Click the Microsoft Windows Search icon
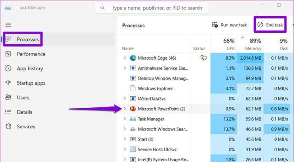The height and width of the screenshot is (162, 294). coord(133,129)
